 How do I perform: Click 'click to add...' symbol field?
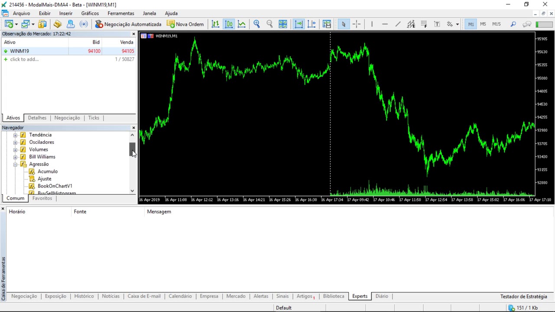click(24, 59)
